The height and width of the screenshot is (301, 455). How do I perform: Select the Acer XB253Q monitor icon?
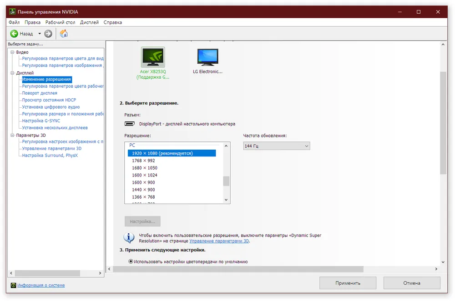153,58
